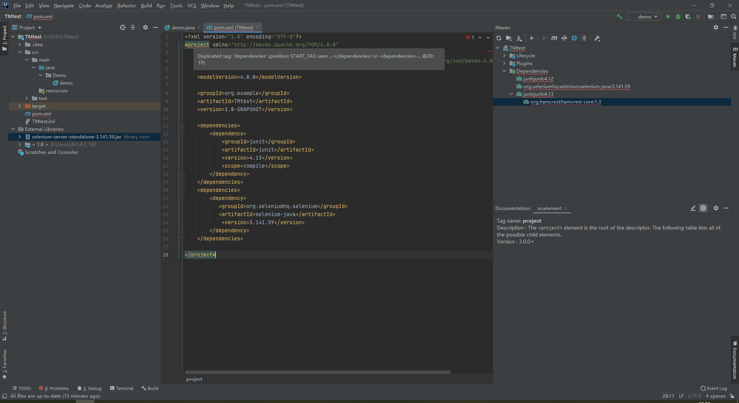This screenshot has height=403, width=739.
Task: Open Favorites side tool window
Action: click(x=4, y=364)
